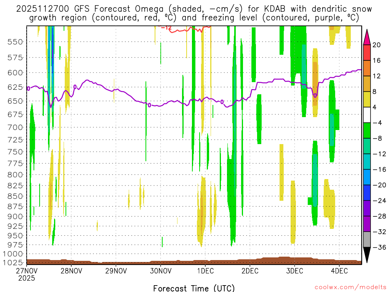Click the 1000 pressure level label
Screen dimensions: 390x292
13,254
